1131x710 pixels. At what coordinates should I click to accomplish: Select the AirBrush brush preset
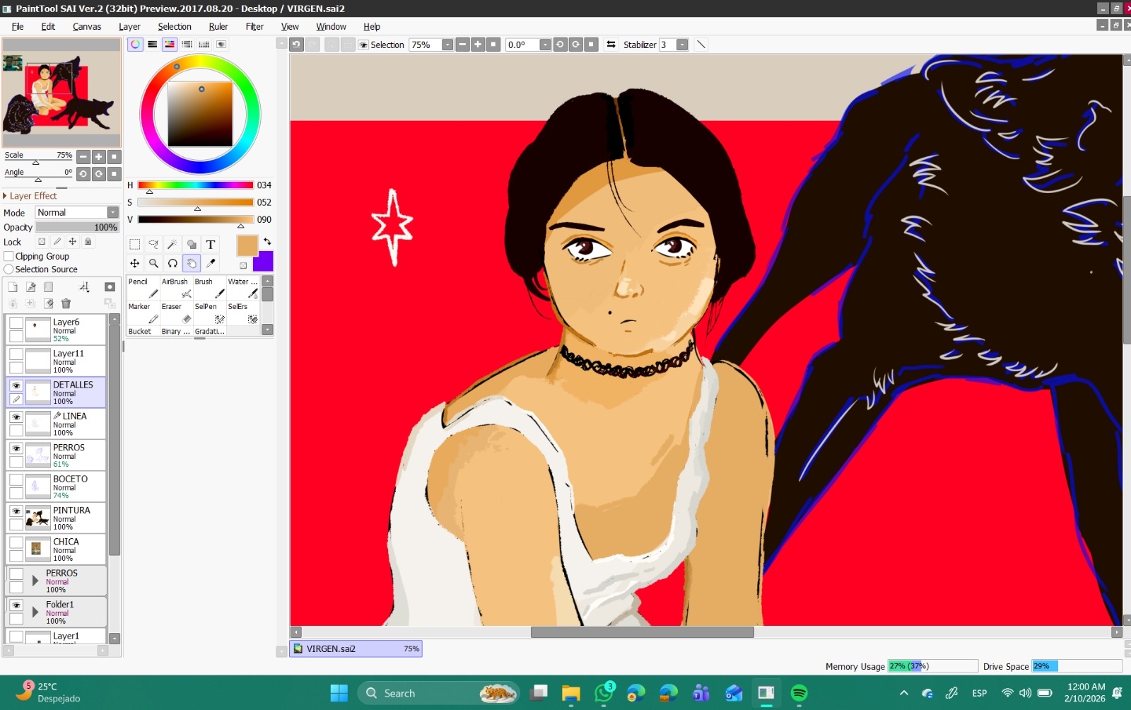tap(177, 289)
